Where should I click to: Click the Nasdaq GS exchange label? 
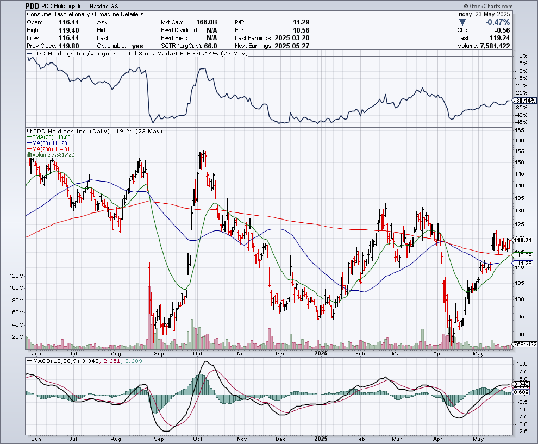(x=103, y=7)
